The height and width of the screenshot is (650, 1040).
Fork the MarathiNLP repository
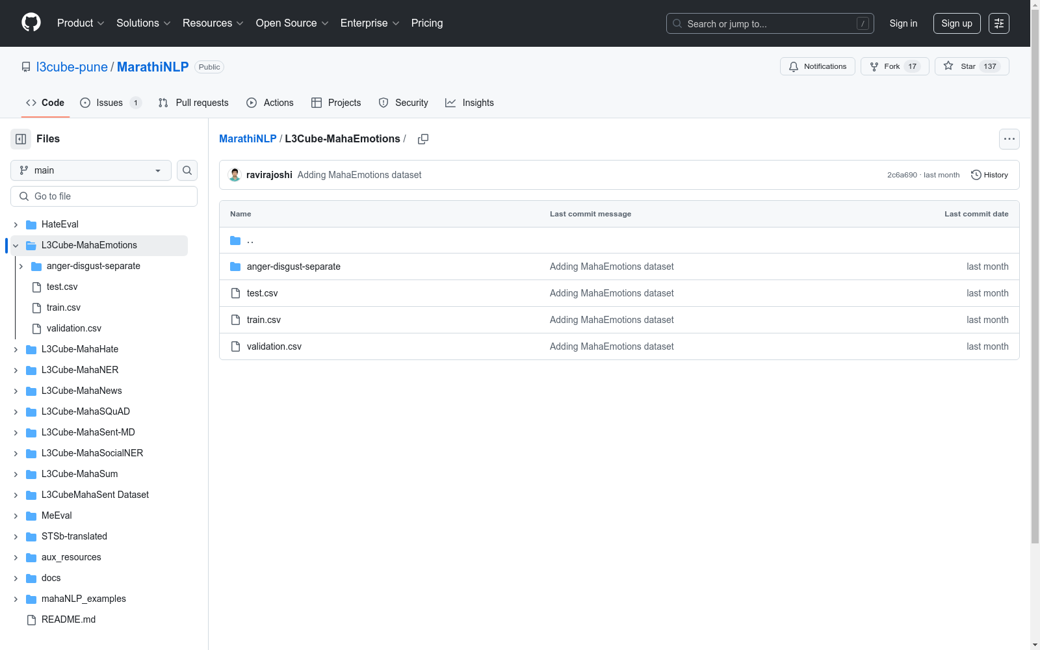point(895,66)
